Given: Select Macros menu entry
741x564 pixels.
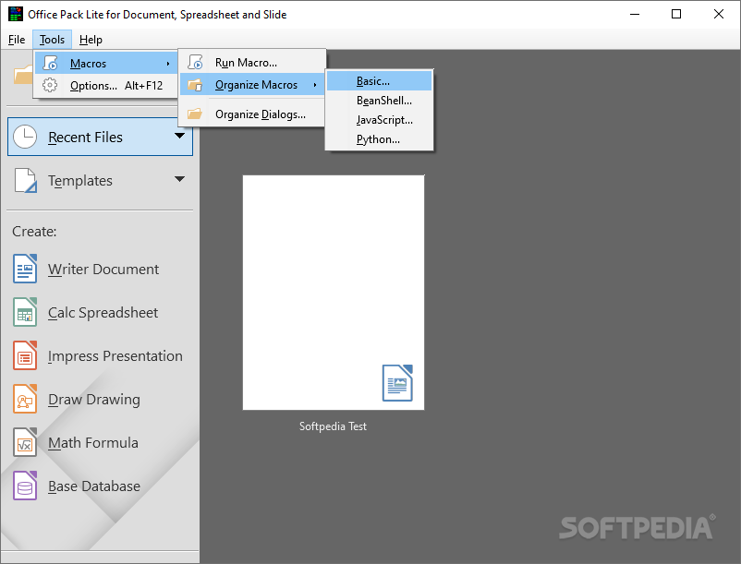Looking at the screenshot, I should pos(106,63).
